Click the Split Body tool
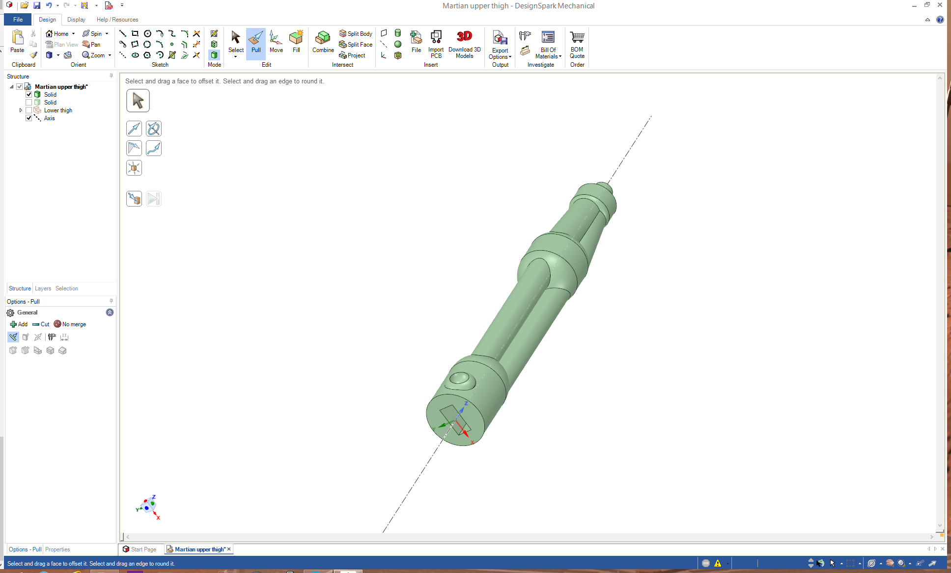The width and height of the screenshot is (951, 573). pyautogui.click(x=356, y=33)
